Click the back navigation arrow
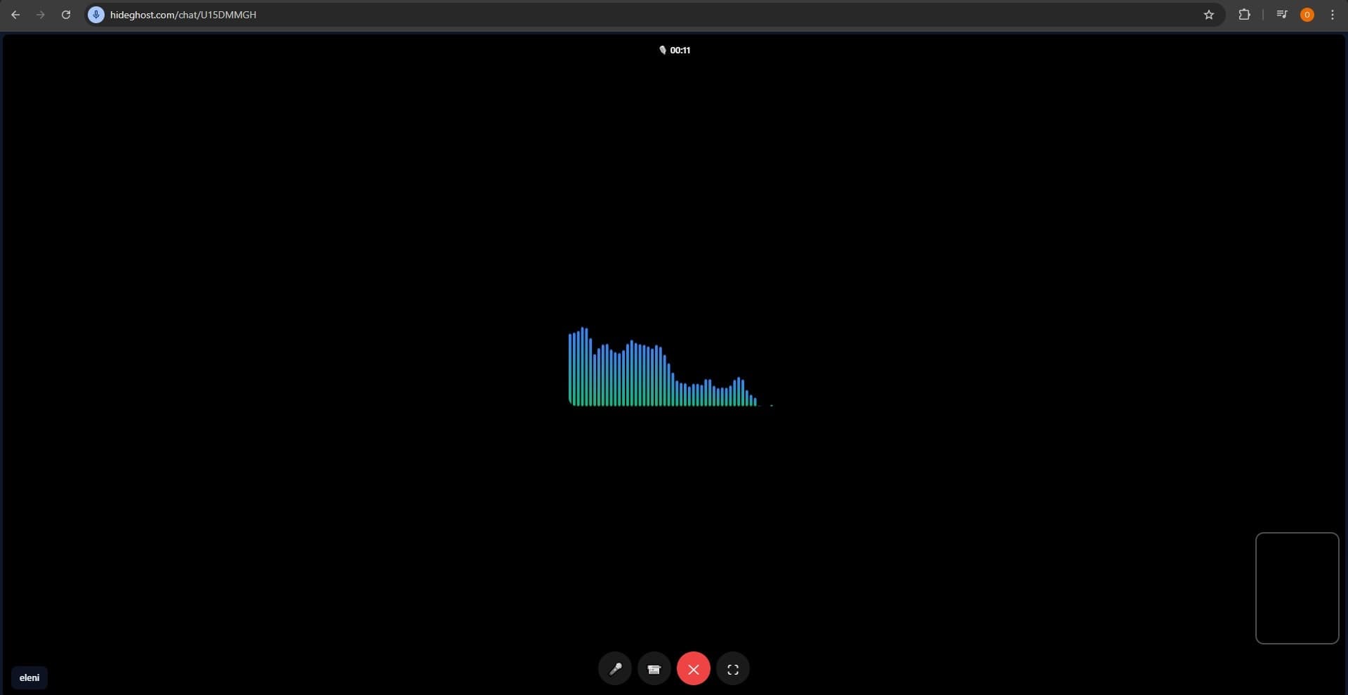 [x=15, y=14]
